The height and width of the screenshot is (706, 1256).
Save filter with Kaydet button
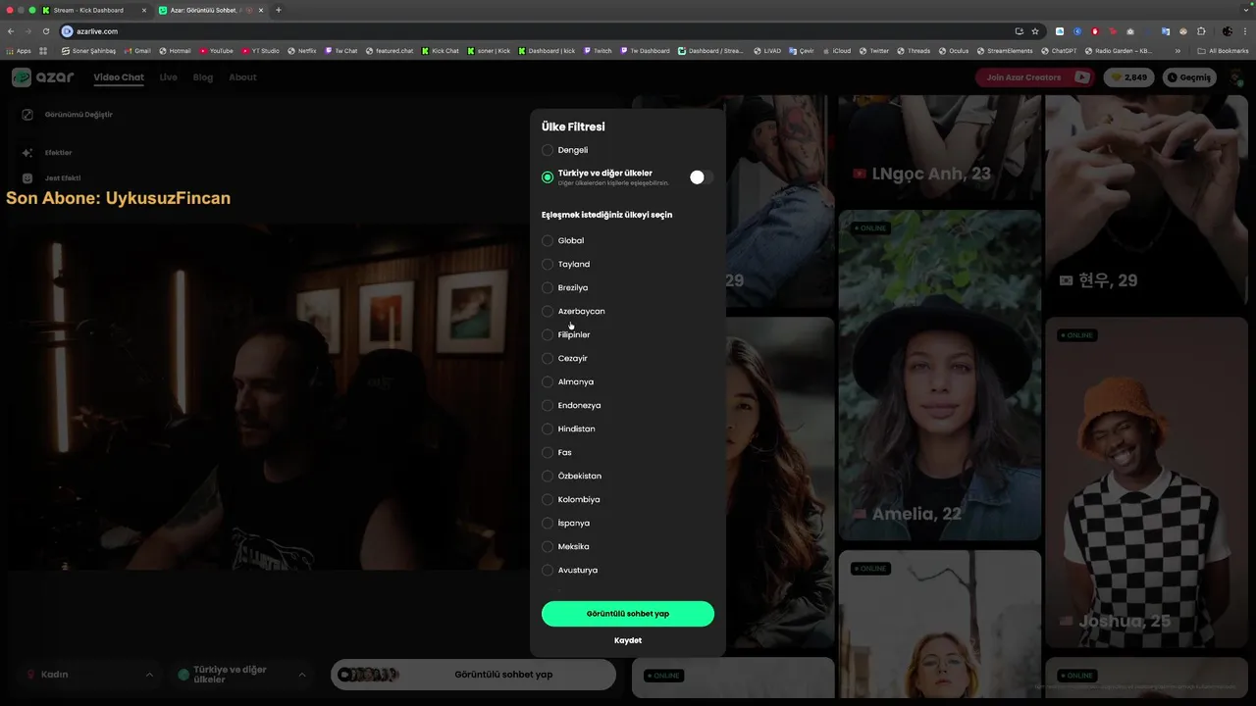pyautogui.click(x=628, y=640)
